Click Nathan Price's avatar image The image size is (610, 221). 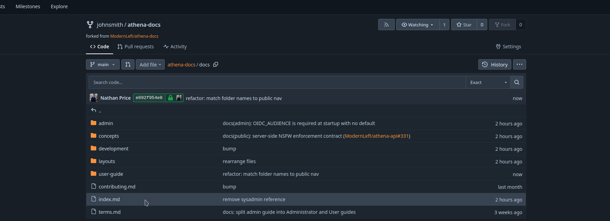pyautogui.click(x=94, y=98)
